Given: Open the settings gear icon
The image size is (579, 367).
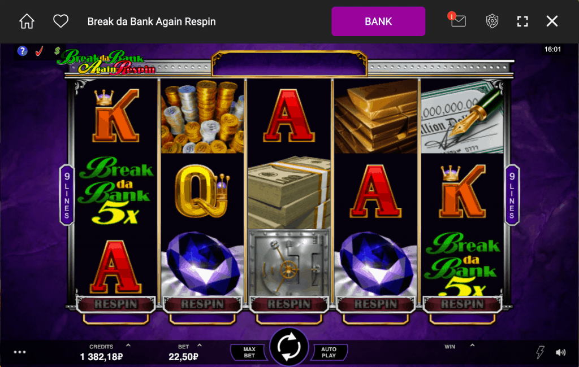Looking at the screenshot, I should click(492, 21).
